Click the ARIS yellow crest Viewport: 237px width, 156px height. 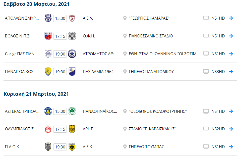point(72,129)
